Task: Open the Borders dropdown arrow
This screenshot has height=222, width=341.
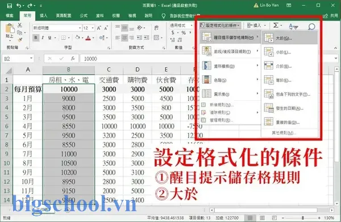Action: [x=69, y=38]
